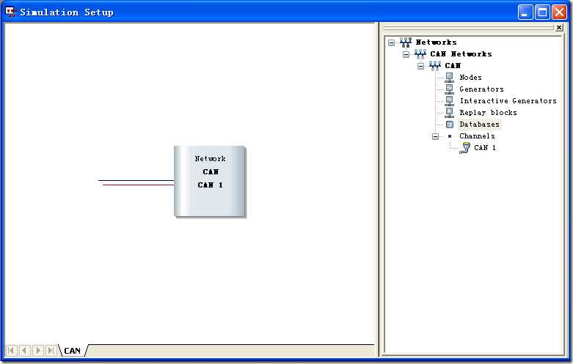Go to the previous tab with the arrow
The width and height of the screenshot is (573, 364).
[24, 351]
